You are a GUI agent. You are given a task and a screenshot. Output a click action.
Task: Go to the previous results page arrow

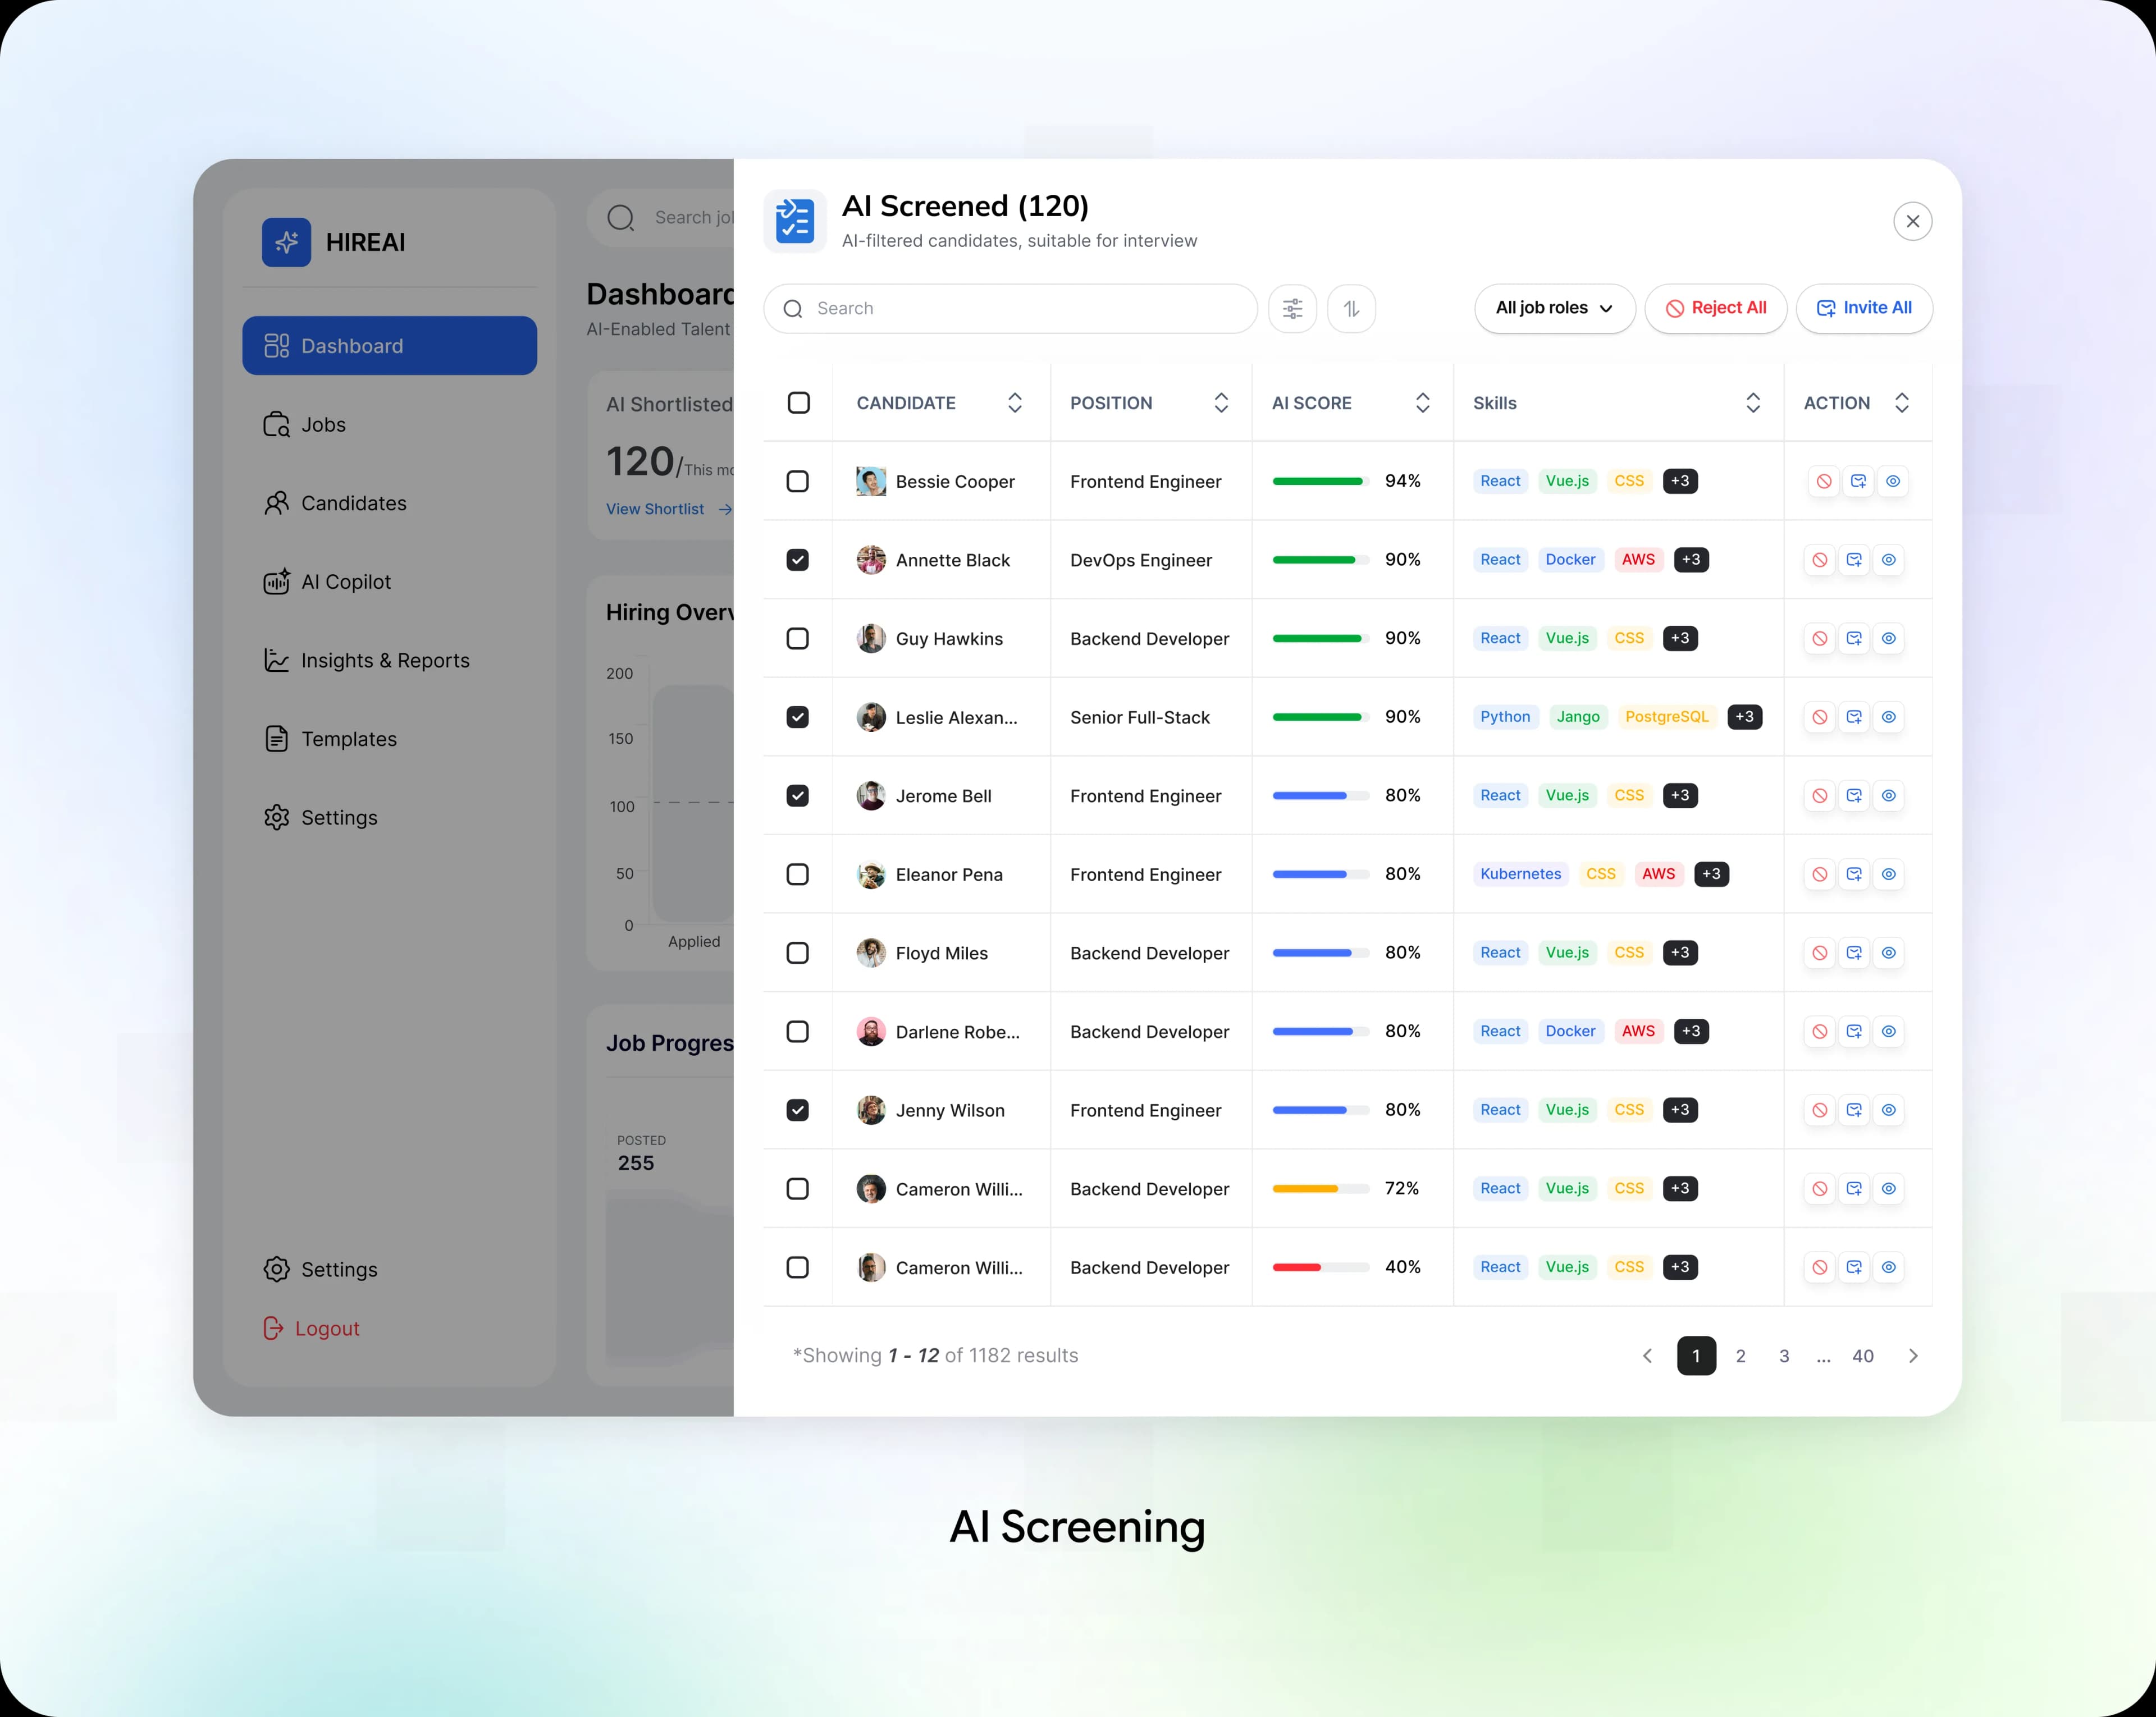[x=1648, y=1356]
